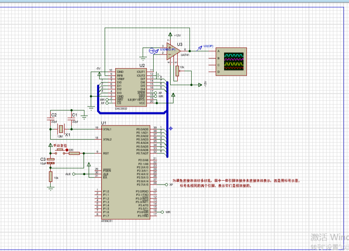349x251 pixels.
Task: Click the UA741 part name text
Action: click(x=185, y=55)
